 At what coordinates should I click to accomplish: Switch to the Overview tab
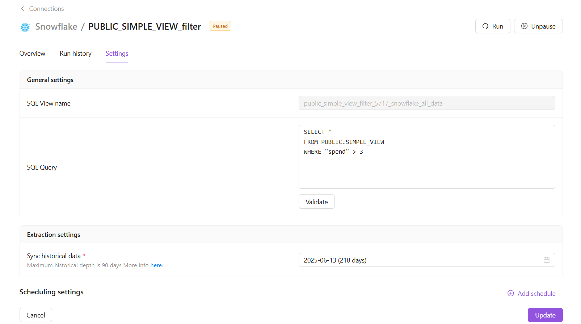[x=32, y=54]
